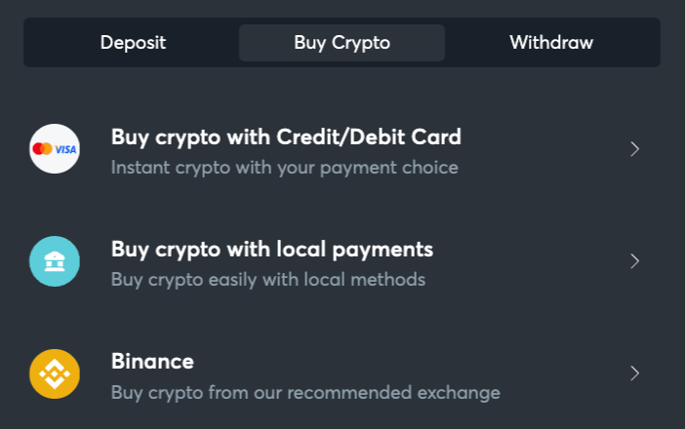Expand the local payments option chevron
The image size is (685, 429).
[634, 261]
